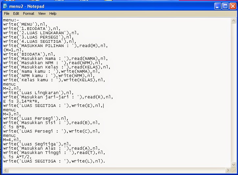Click the line 'M=4,nl,'
The width and height of the screenshot is (238, 175).
(x=12, y=139)
